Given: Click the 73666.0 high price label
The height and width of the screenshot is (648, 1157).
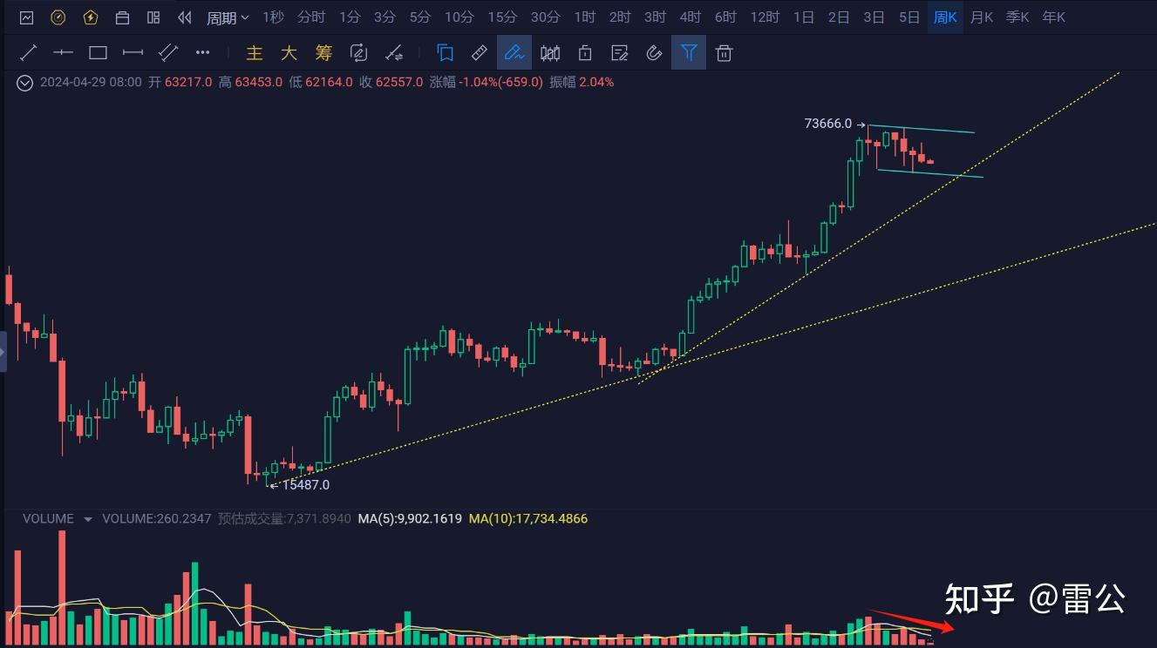Looking at the screenshot, I should (828, 124).
